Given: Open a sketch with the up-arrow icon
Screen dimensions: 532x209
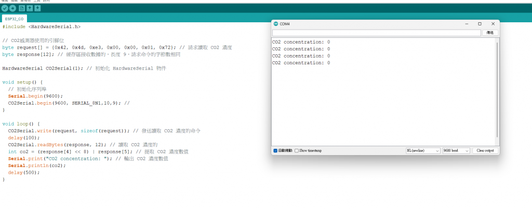Looking at the screenshot, I should coord(30,8).
